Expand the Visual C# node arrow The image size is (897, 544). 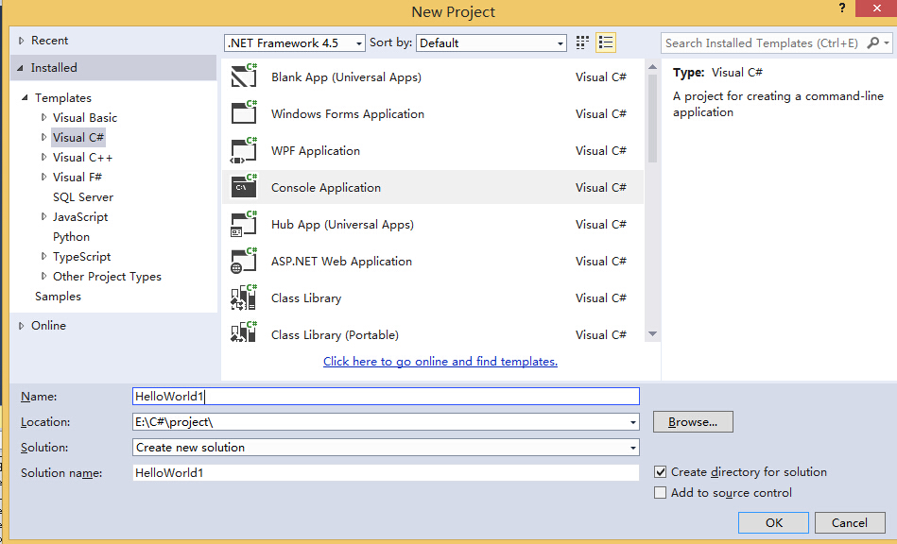44,137
